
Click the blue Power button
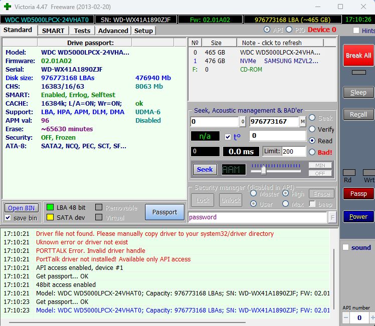[x=358, y=217]
